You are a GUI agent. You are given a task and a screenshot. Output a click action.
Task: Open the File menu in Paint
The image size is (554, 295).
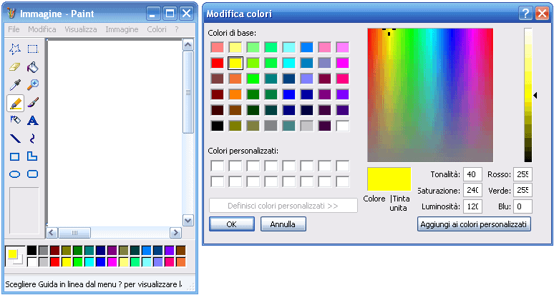(x=14, y=29)
